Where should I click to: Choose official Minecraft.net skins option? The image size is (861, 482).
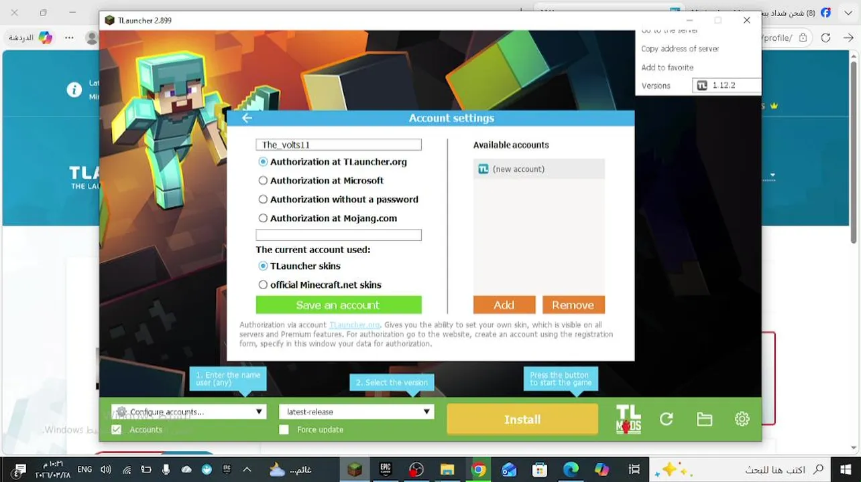coord(263,285)
